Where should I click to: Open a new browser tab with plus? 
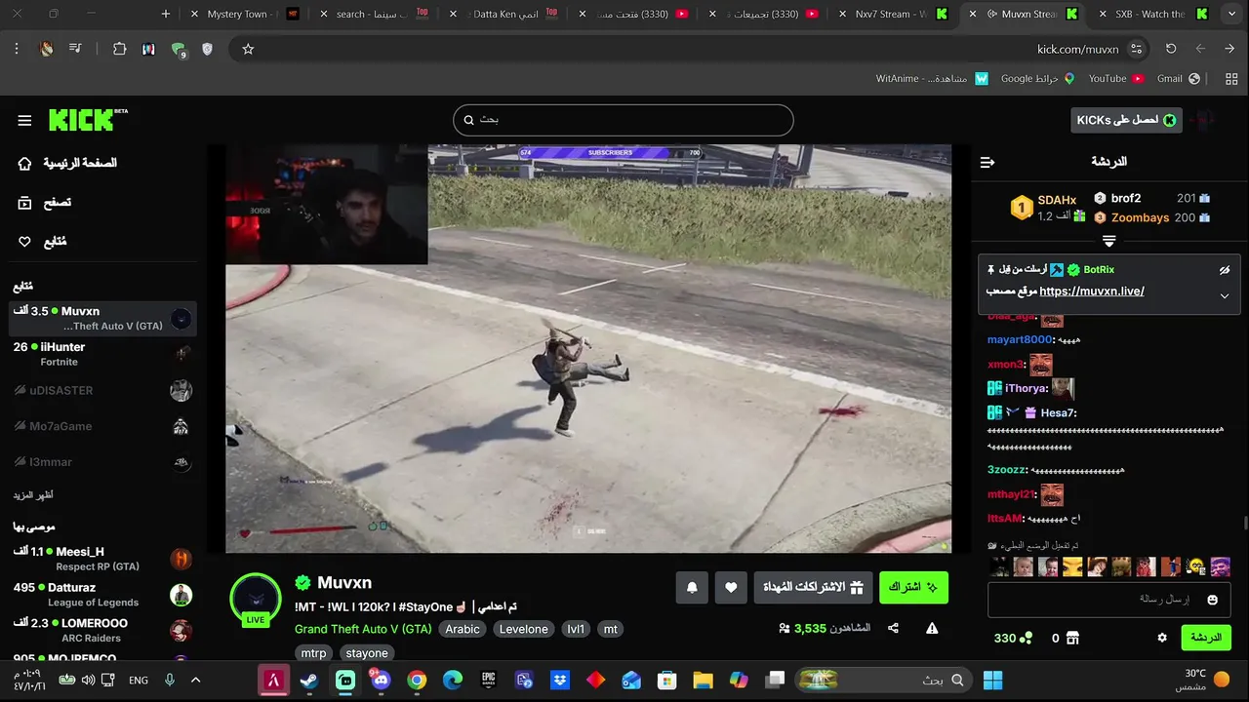click(x=166, y=14)
